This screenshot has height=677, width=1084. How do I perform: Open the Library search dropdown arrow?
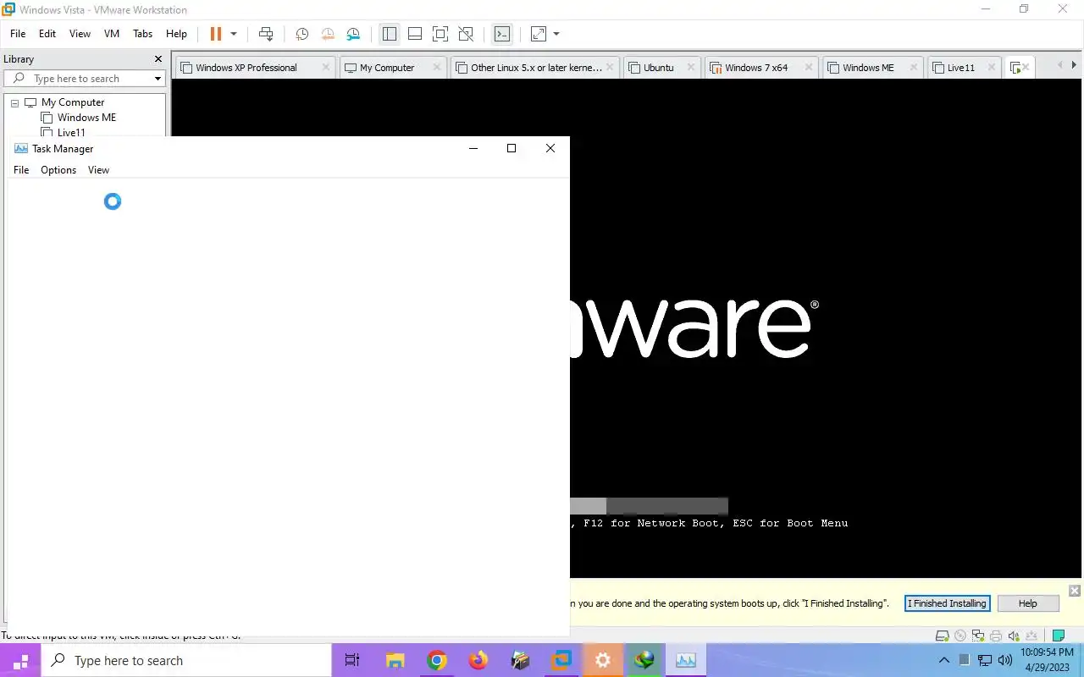158,79
